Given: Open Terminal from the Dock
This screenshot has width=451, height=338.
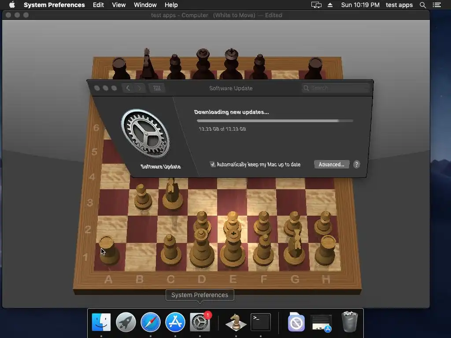Looking at the screenshot, I should (261, 322).
